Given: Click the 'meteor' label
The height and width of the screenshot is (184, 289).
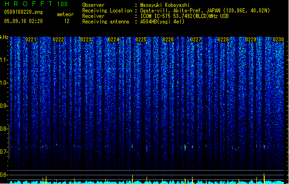Looking at the screenshot, I should point(65,14).
